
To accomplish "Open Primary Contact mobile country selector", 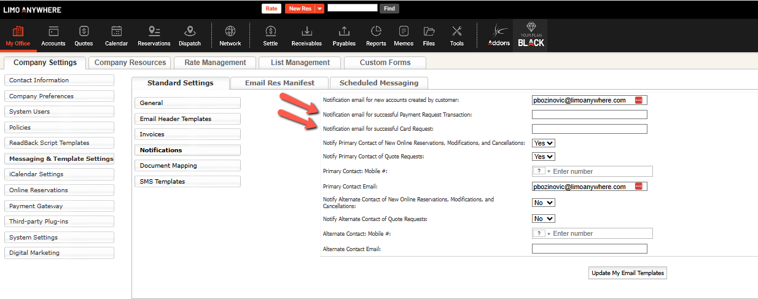I will tap(541, 171).
